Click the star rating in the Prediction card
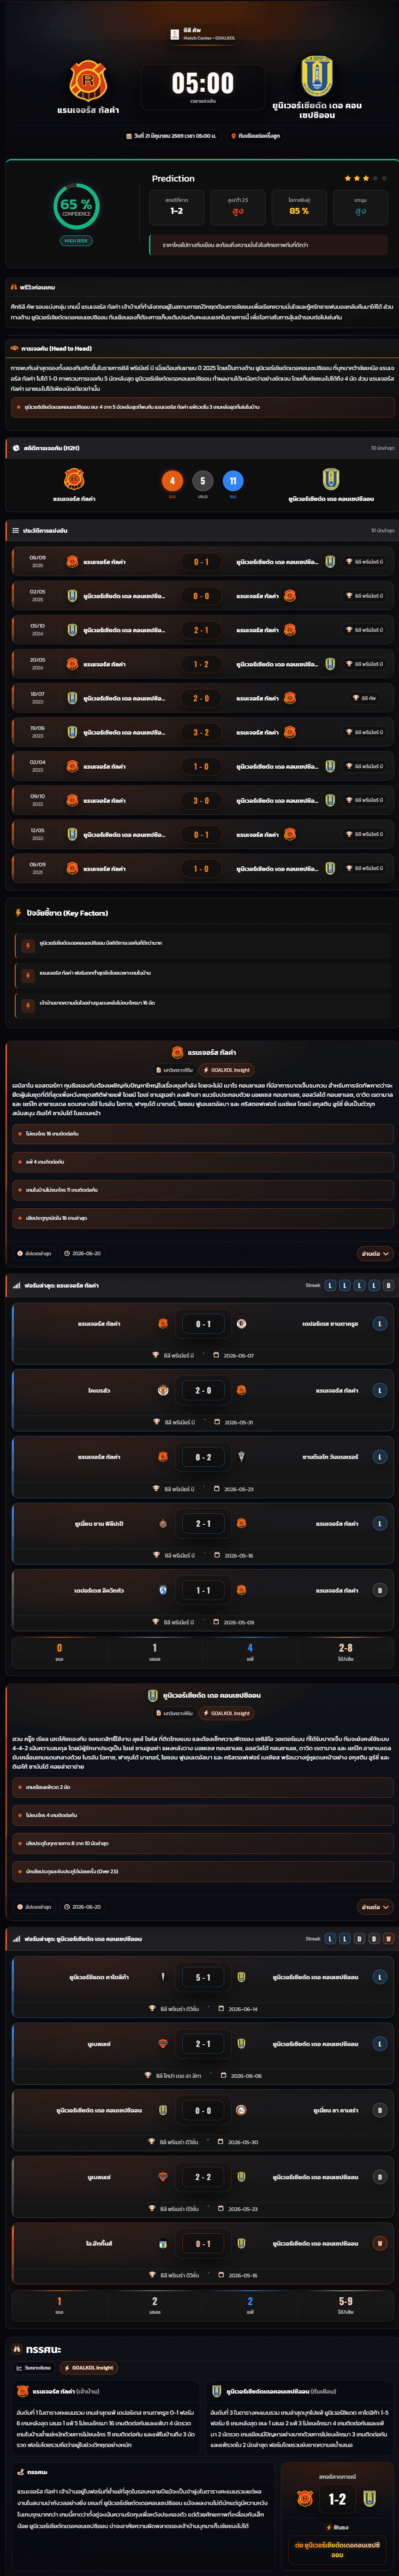Screen dimensions: 399x2576 (365, 178)
